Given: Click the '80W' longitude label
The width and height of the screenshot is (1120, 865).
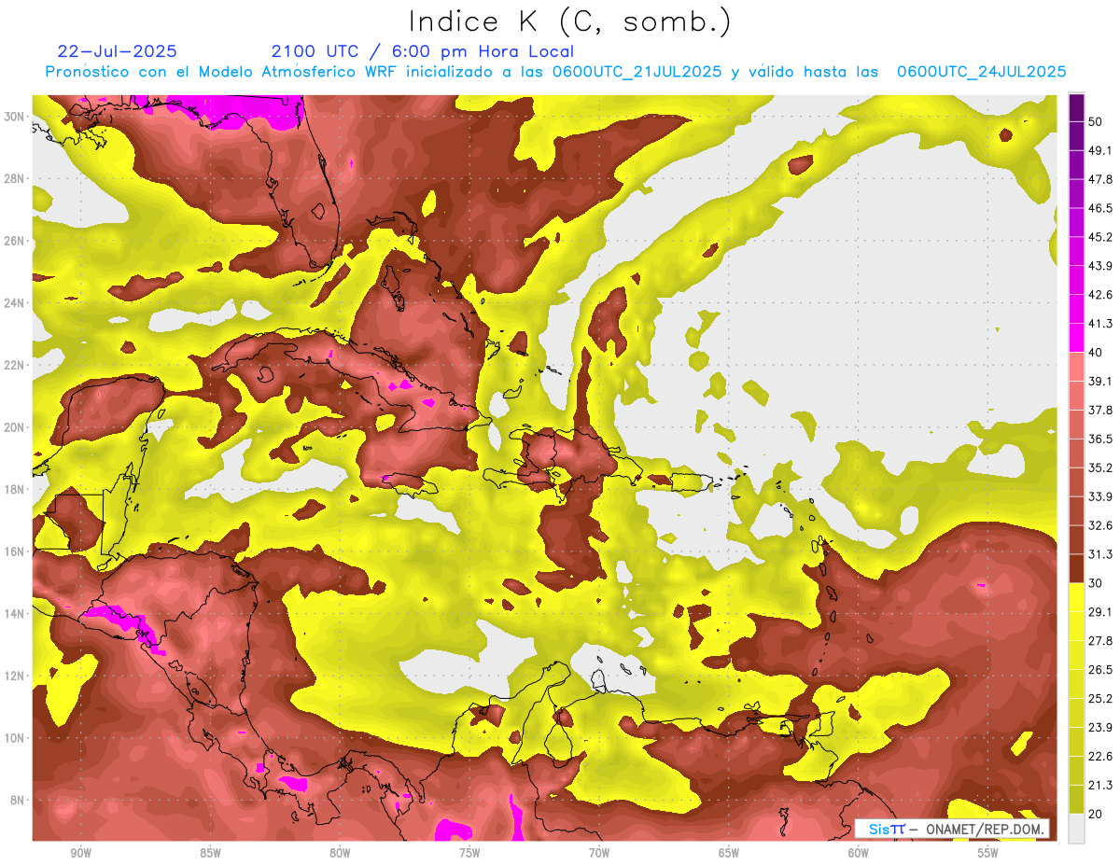Looking at the screenshot, I should 340,853.
